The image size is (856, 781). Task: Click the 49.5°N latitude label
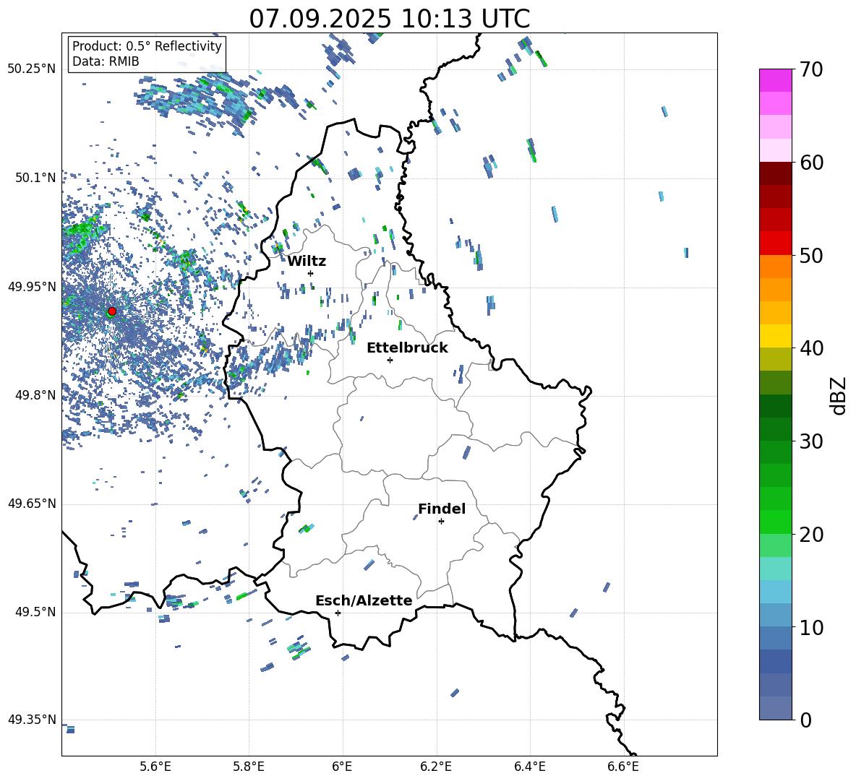36,612
